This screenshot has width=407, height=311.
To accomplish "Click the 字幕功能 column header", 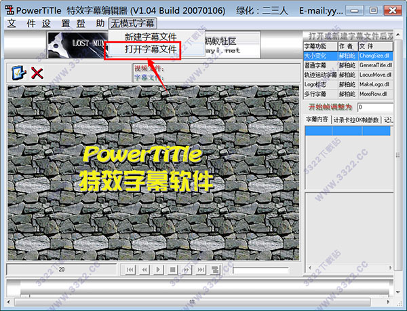I will [x=321, y=46].
